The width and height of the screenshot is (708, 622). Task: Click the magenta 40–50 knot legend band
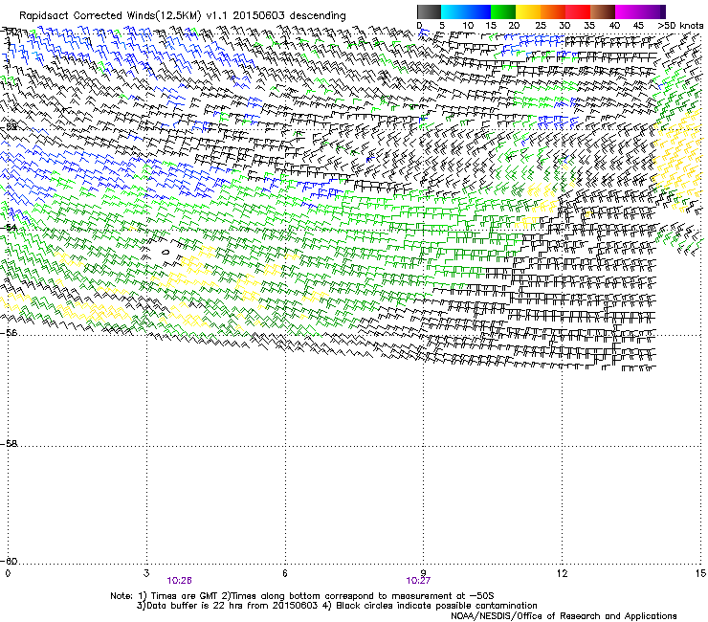[x=636, y=11]
